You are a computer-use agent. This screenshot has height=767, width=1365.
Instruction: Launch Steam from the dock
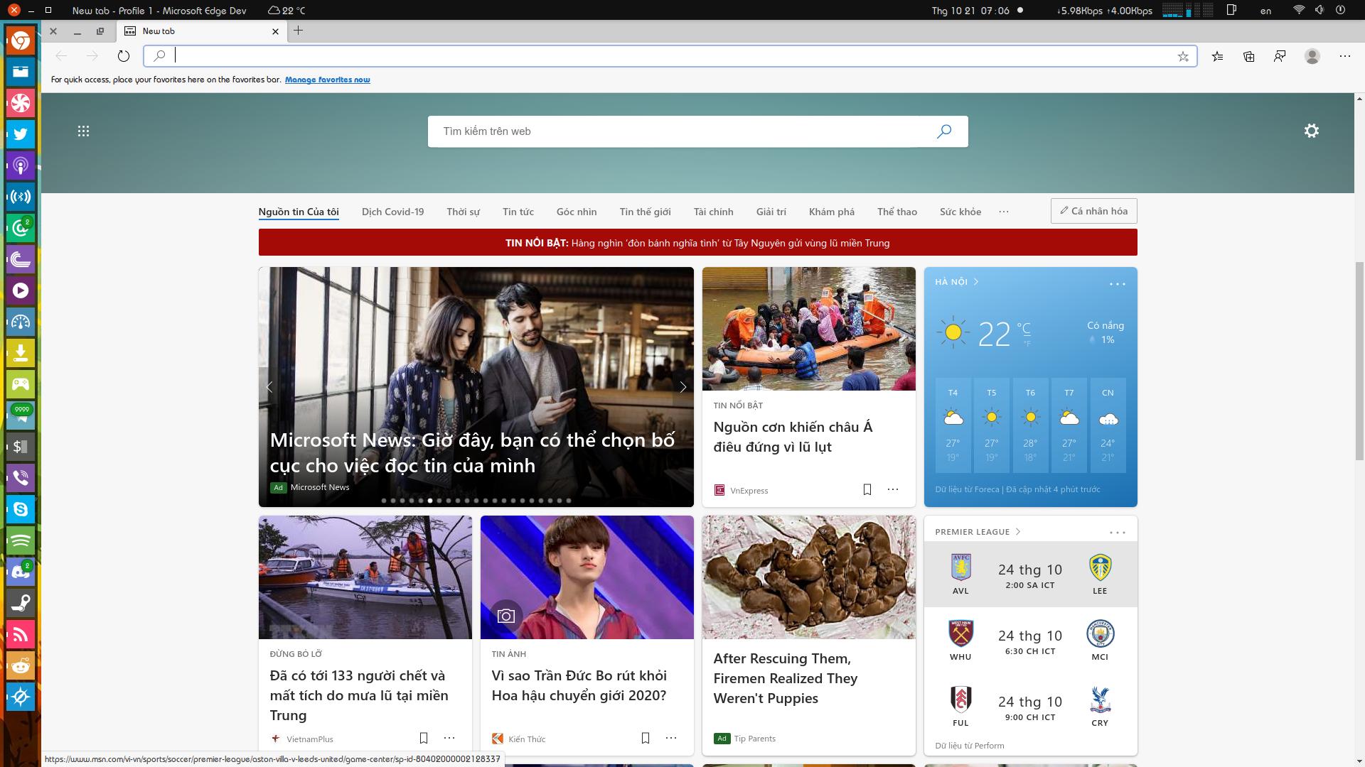[x=21, y=603]
